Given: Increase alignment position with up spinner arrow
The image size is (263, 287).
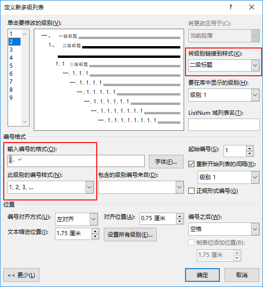Looking at the screenshot, I should point(180,216).
